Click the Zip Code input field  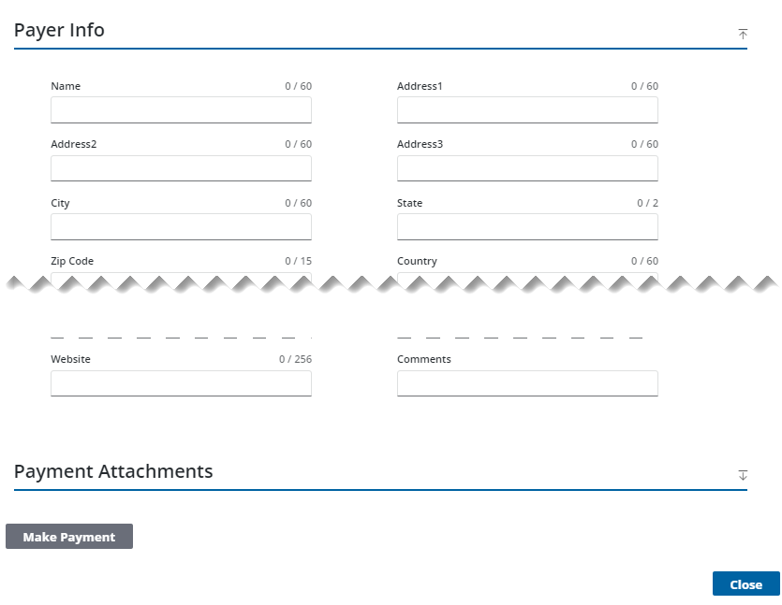[181, 278]
